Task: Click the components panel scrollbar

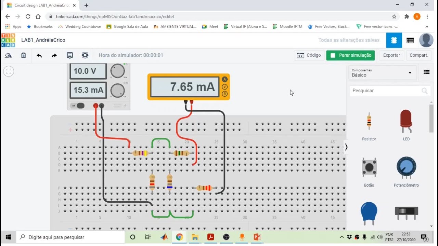Action: [431, 118]
